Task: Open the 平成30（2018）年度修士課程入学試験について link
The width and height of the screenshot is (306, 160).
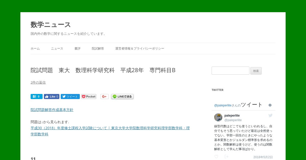Action: point(110,131)
